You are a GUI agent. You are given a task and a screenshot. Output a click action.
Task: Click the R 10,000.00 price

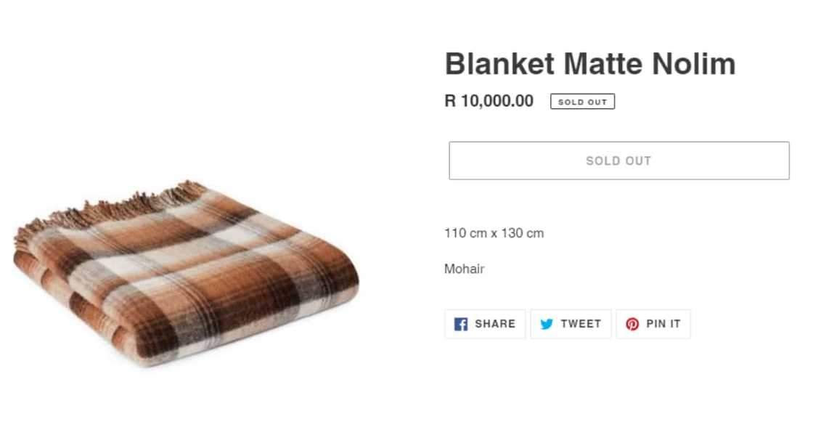pyautogui.click(x=489, y=101)
